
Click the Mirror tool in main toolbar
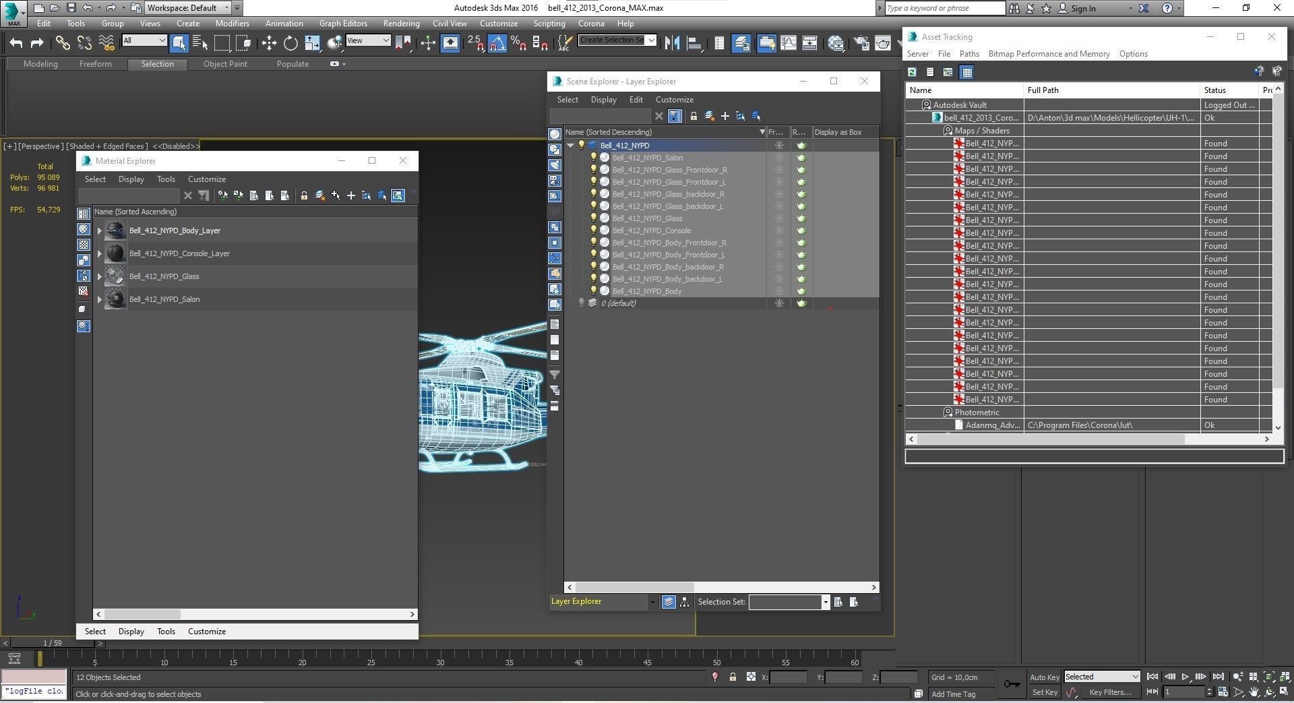672,43
